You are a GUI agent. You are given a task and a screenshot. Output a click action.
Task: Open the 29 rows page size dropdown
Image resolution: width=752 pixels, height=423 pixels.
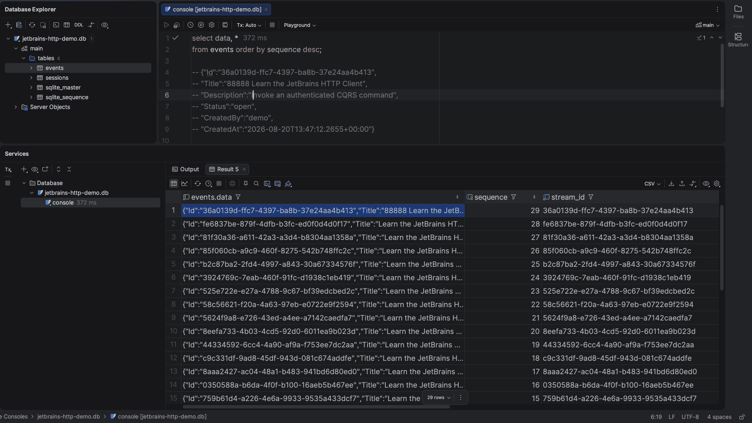439,398
